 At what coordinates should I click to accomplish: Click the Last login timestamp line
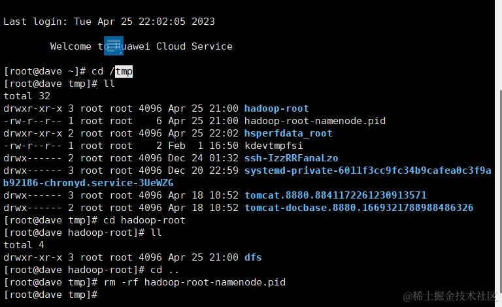coord(109,22)
